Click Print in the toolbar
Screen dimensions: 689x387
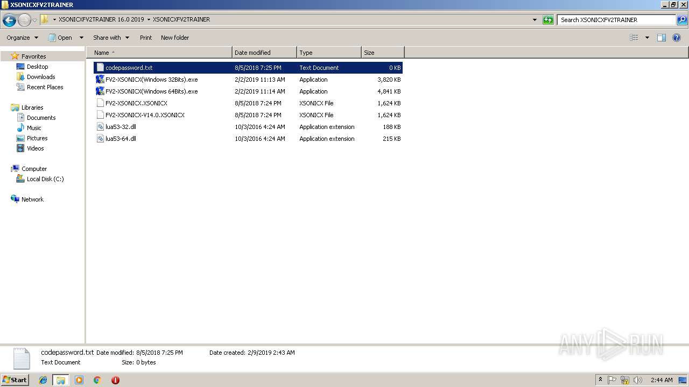tap(146, 38)
